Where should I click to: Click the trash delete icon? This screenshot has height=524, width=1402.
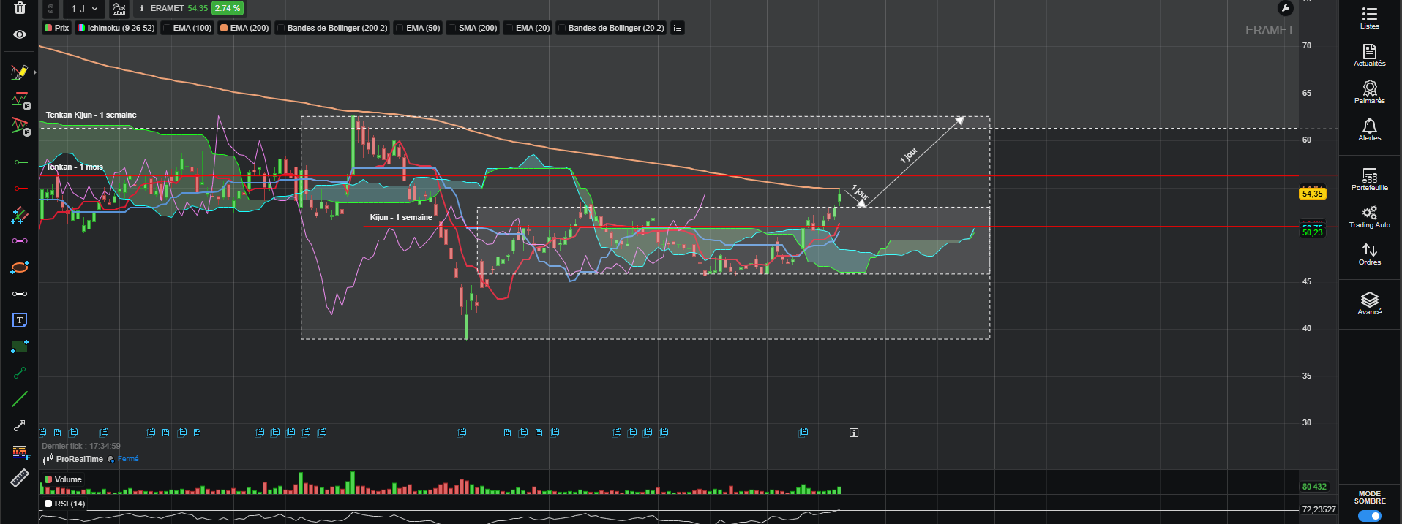tap(20, 8)
